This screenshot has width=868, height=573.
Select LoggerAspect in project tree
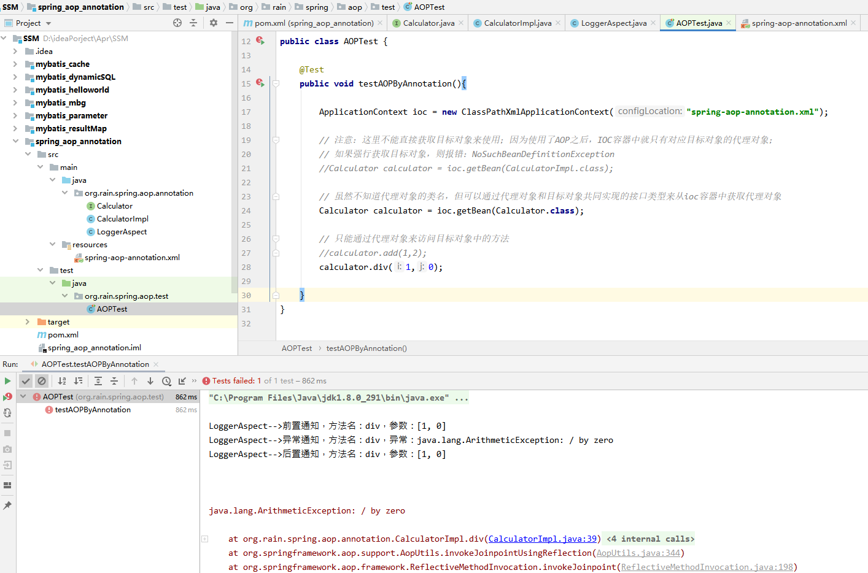[122, 231]
